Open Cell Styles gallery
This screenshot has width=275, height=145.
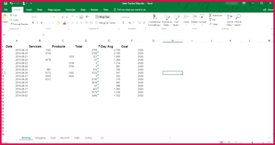point(176,20)
